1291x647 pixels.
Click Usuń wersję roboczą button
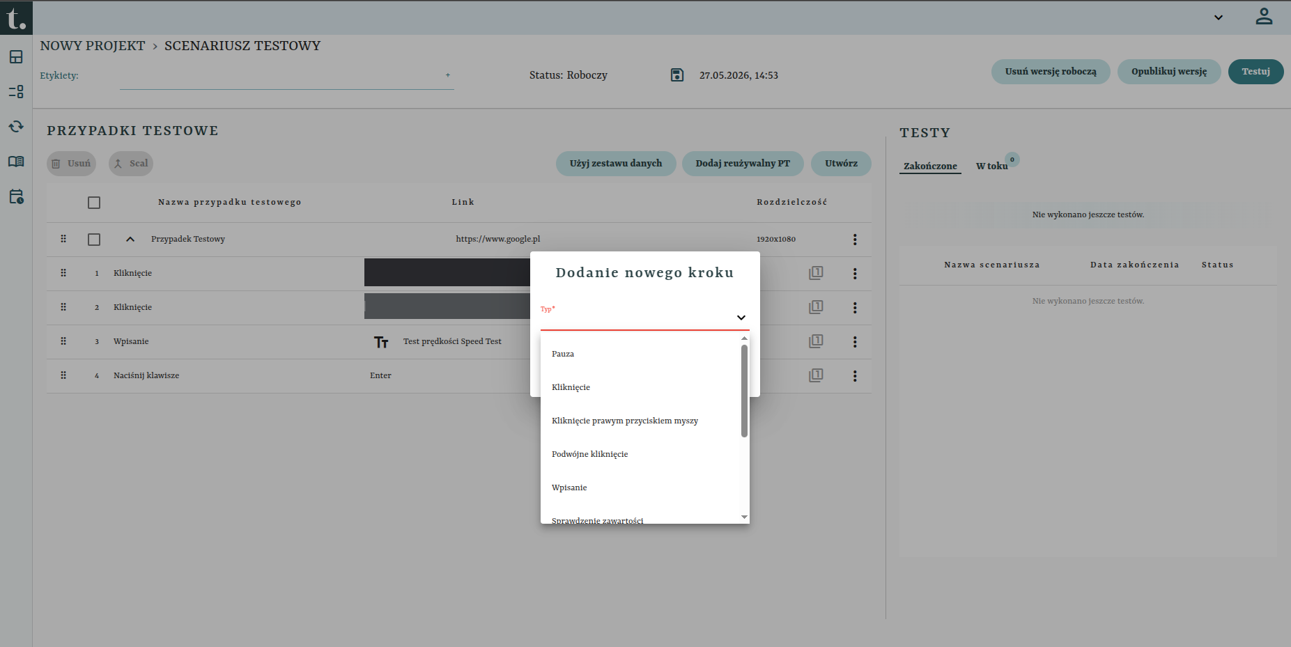coord(1051,72)
